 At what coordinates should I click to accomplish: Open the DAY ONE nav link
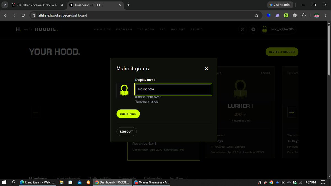[178, 29]
